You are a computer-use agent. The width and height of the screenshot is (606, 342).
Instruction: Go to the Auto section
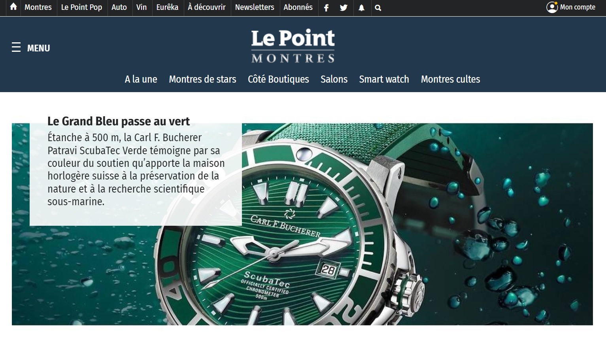tap(119, 7)
